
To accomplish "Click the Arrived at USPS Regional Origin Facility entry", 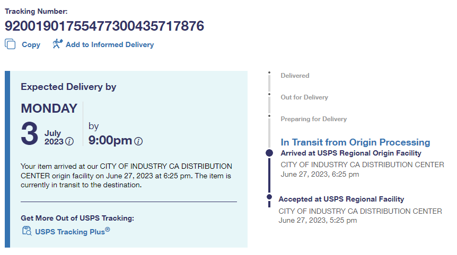I will tap(351, 153).
